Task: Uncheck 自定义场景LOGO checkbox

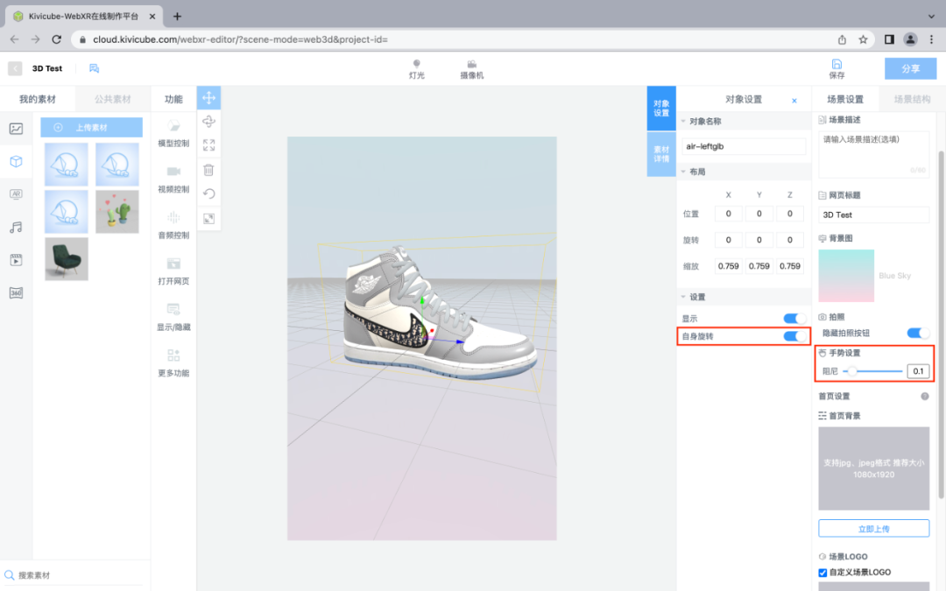Action: click(822, 573)
